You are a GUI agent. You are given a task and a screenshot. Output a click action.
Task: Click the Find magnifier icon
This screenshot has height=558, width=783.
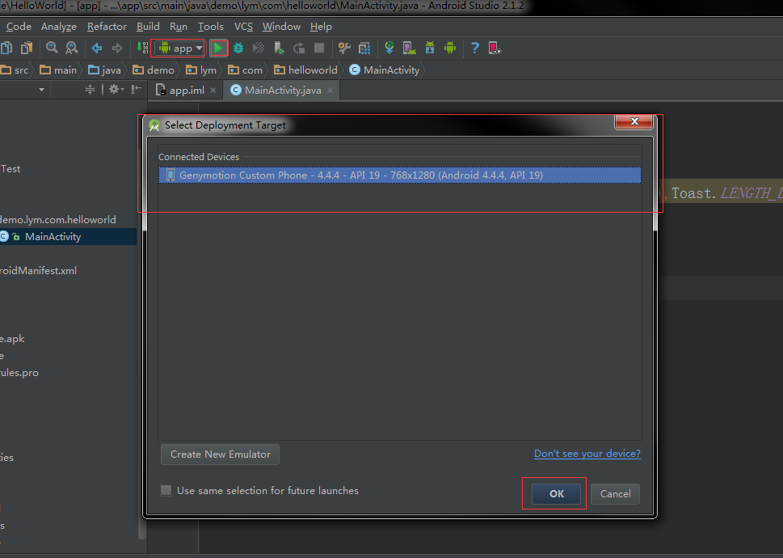[x=52, y=48]
